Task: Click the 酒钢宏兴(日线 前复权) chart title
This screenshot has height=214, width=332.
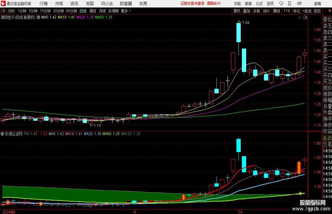Action: pos(18,17)
